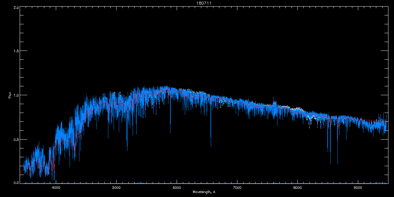Screen dimensions: 394x197
Task: Click the 1.0 flux tick label
Action: [15, 95]
